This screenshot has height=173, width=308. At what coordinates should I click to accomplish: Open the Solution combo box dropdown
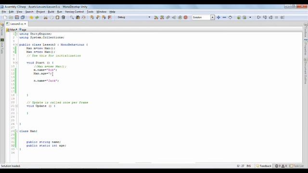tap(212, 17)
